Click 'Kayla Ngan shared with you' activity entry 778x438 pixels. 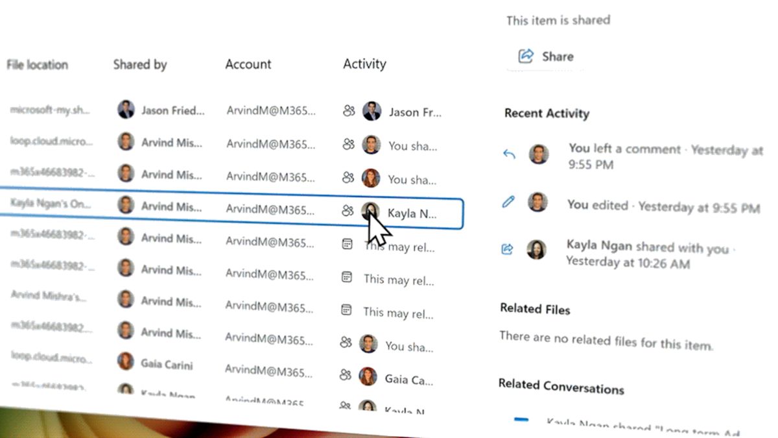tap(647, 247)
